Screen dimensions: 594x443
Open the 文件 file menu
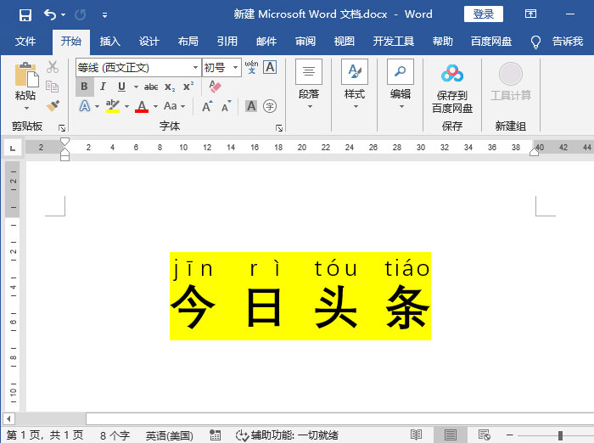coord(25,41)
